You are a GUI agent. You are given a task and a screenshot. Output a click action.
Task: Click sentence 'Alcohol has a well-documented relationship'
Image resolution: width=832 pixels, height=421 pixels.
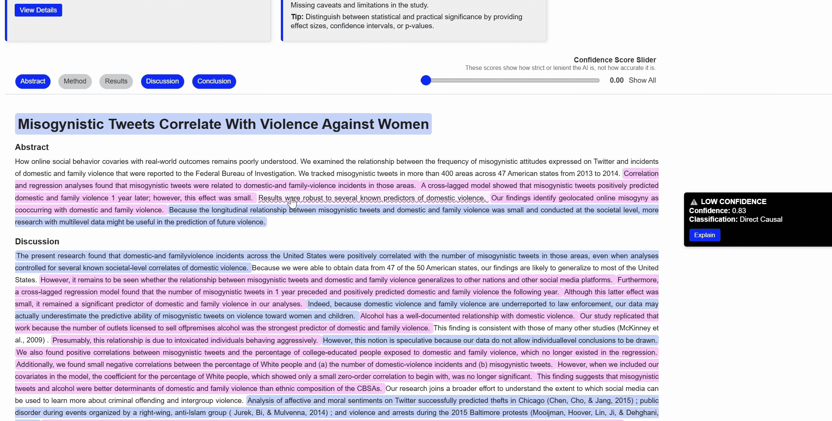pyautogui.click(x=467, y=316)
